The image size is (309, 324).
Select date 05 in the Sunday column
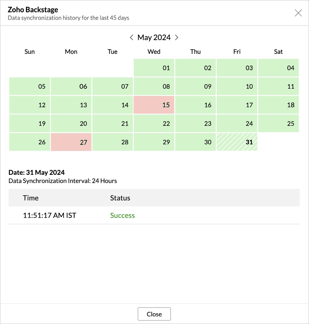click(x=30, y=86)
